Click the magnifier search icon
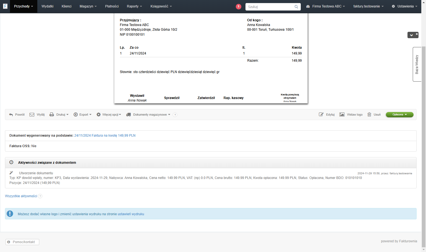Image resolution: width=426 pixels, height=252 pixels. (296, 7)
